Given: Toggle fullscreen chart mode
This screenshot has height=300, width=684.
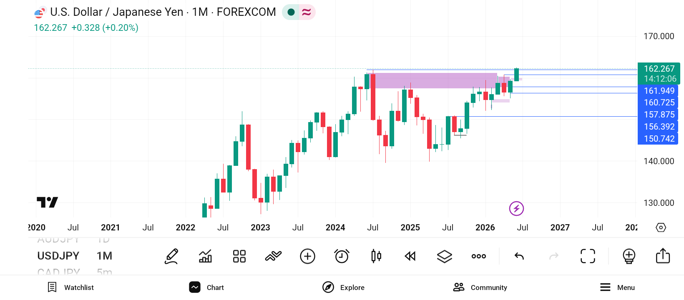Looking at the screenshot, I should pos(588,256).
